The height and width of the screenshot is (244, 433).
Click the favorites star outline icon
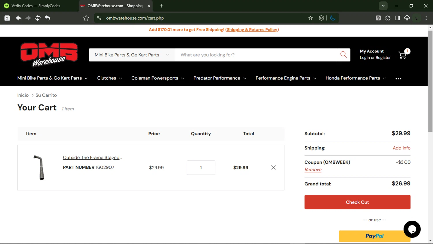[86, 18]
